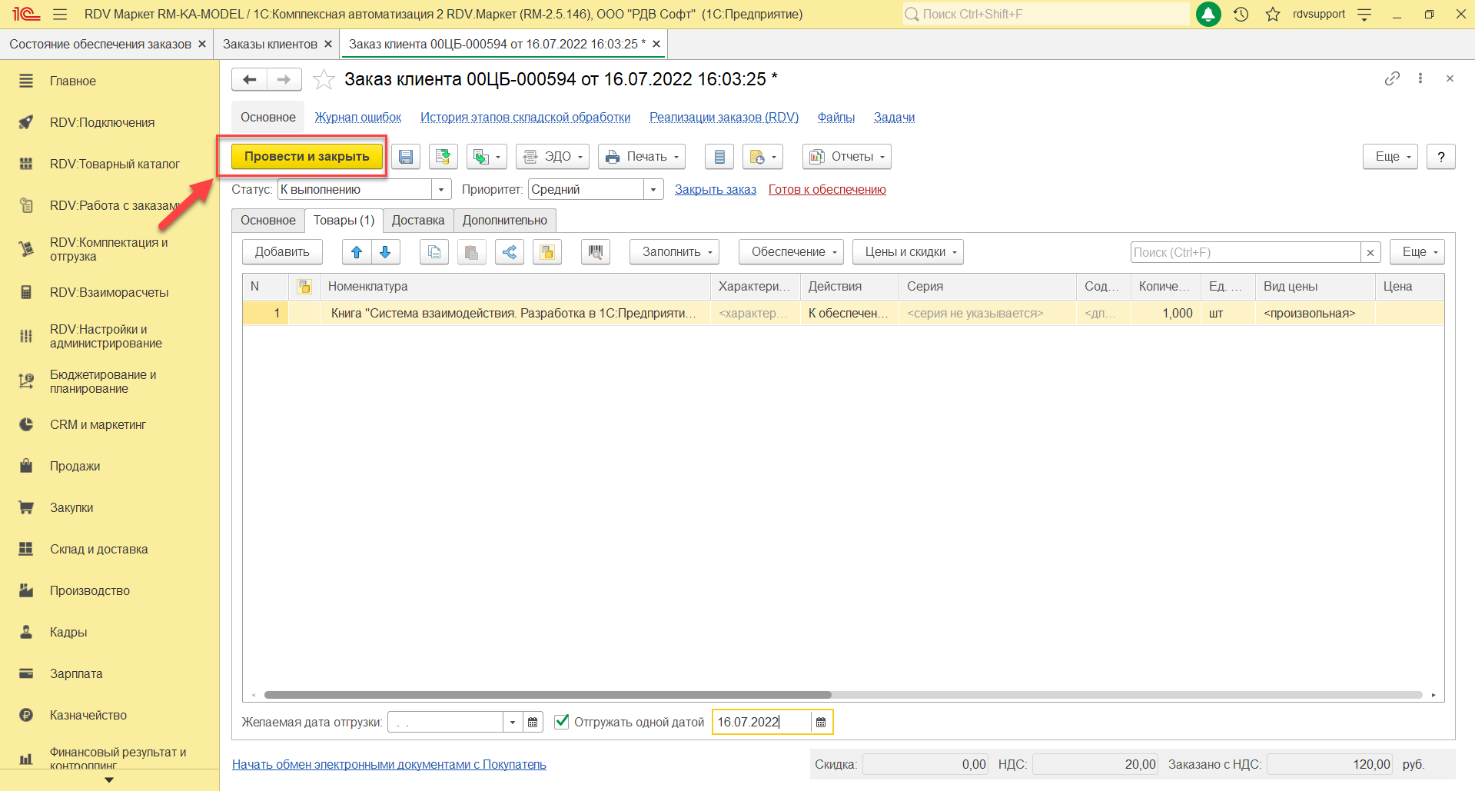Click the post document icon
1475x791 pixels.
point(443,157)
